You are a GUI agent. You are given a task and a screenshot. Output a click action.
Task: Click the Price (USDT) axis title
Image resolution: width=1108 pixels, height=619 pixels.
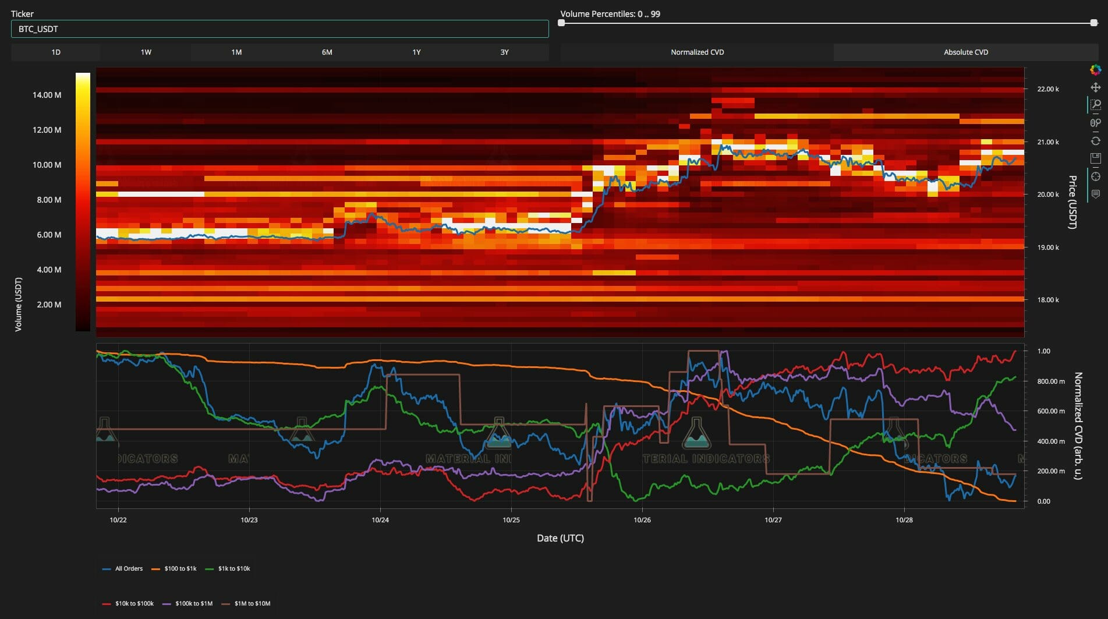coord(1072,202)
